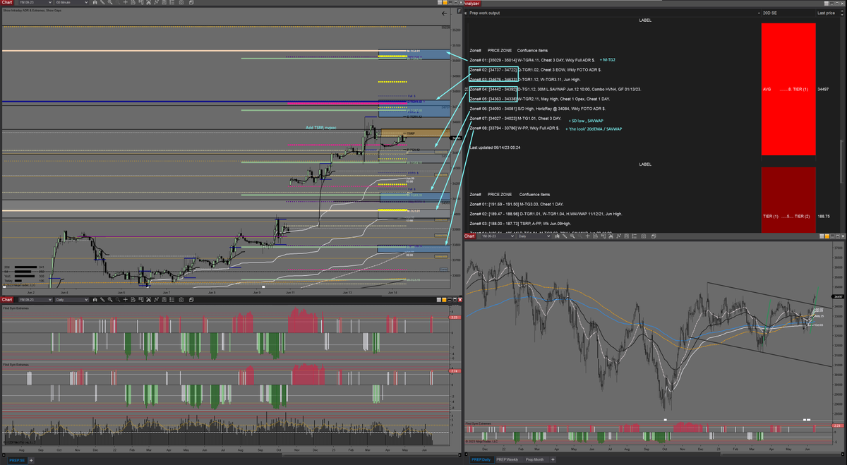Screen dimensions: 847x465
Task: Switch to PREP.Weekly tab
Action: 507,460
